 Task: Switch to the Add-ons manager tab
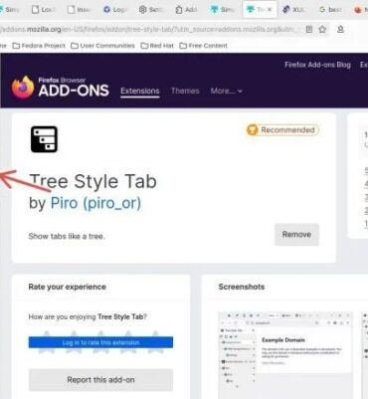pos(187,10)
